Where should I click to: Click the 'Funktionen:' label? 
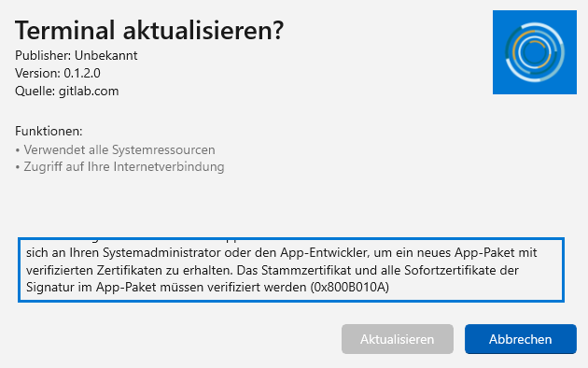click(49, 132)
